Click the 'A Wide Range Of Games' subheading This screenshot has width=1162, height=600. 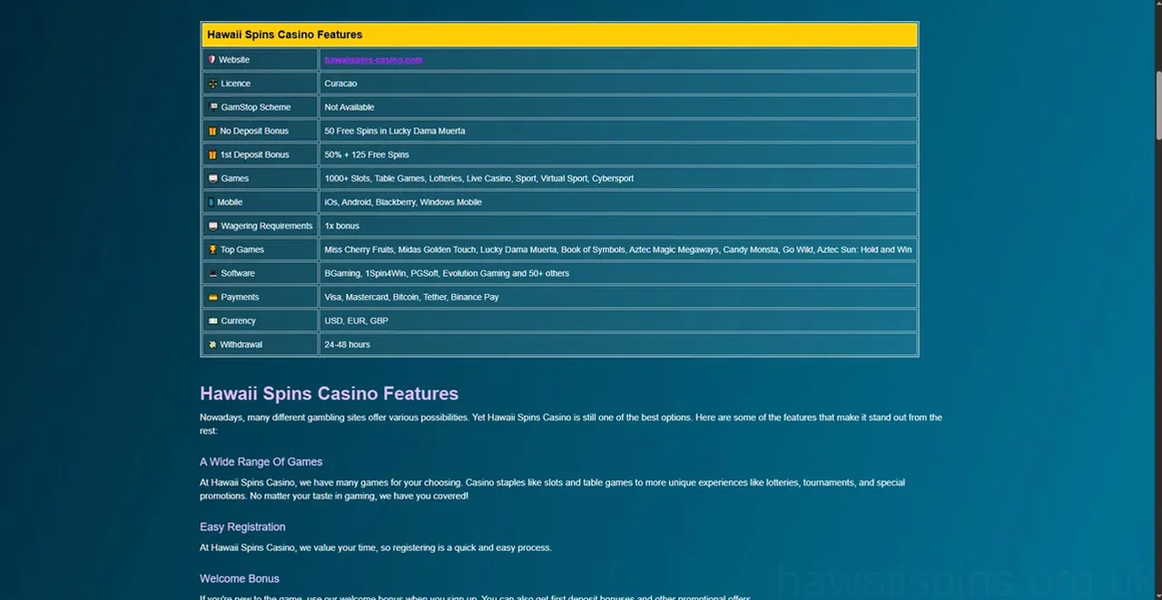pos(261,462)
